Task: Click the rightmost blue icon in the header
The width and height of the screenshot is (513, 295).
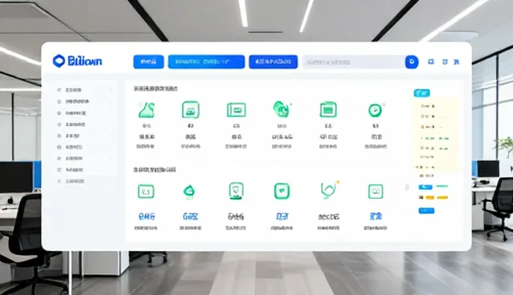Action: [456, 62]
